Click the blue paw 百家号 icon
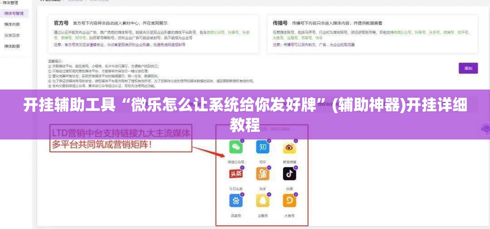 [236, 200]
